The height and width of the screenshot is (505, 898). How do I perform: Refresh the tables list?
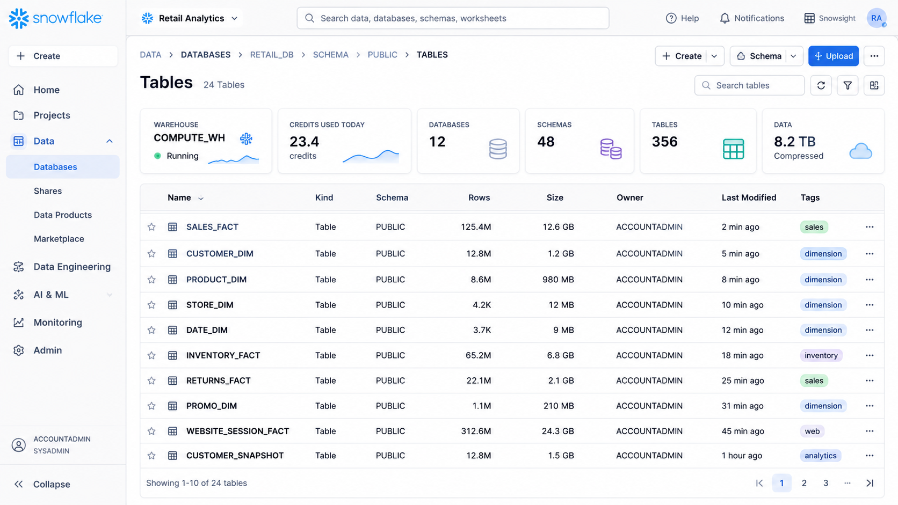click(821, 85)
